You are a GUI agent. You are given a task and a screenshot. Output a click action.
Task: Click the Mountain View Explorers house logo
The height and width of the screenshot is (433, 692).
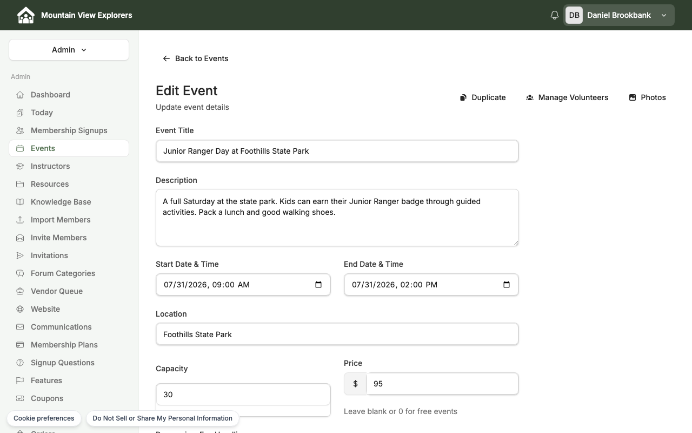[26, 15]
